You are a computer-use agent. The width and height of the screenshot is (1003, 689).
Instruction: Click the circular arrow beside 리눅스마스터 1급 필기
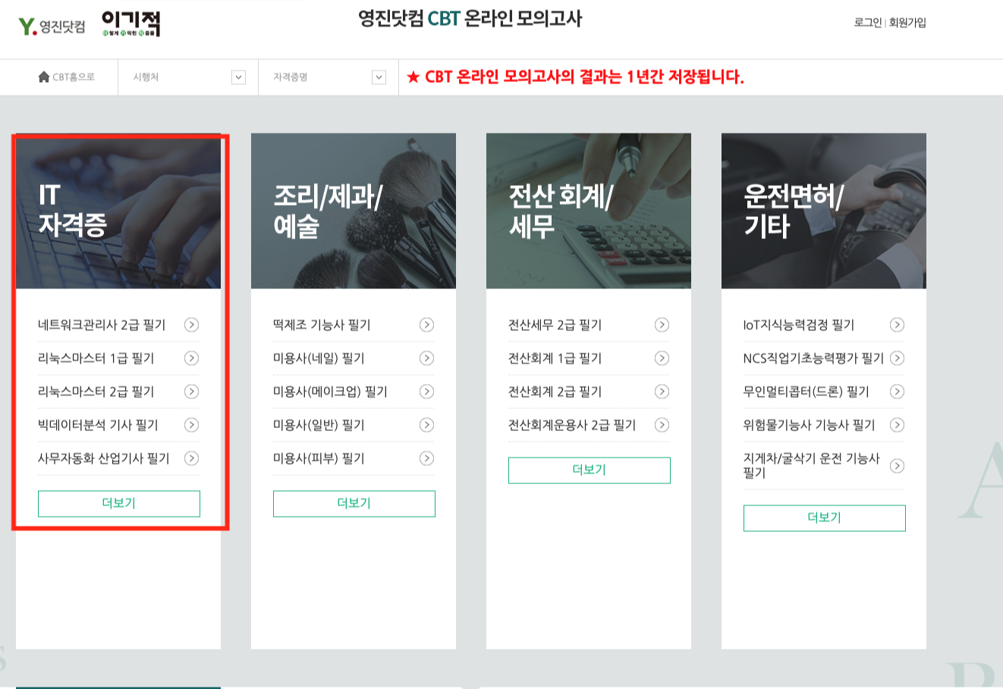tap(193, 358)
